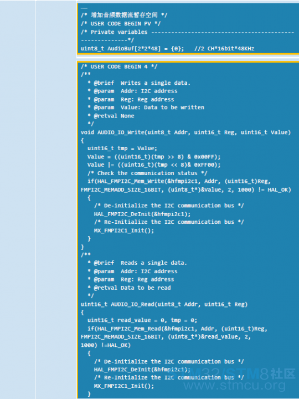Click '@brief Writes a single data.' line
The height and width of the screenshot is (399, 299).
coord(139,83)
